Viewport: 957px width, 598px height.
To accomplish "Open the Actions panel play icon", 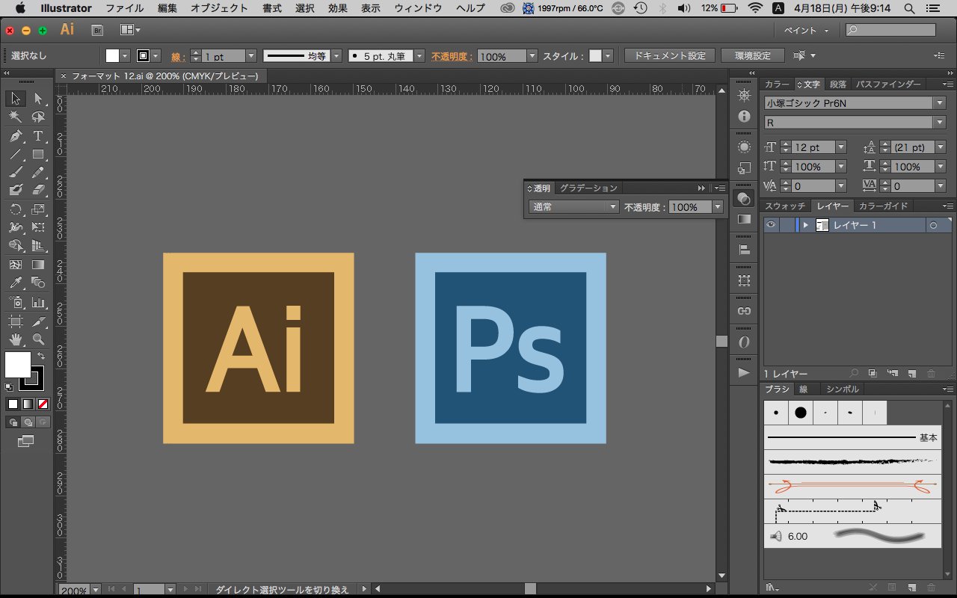I will pyautogui.click(x=744, y=372).
